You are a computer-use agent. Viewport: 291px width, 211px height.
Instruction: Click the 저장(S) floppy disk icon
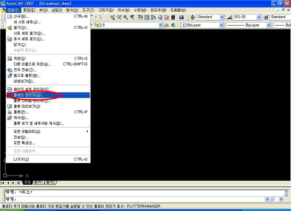[10, 59]
